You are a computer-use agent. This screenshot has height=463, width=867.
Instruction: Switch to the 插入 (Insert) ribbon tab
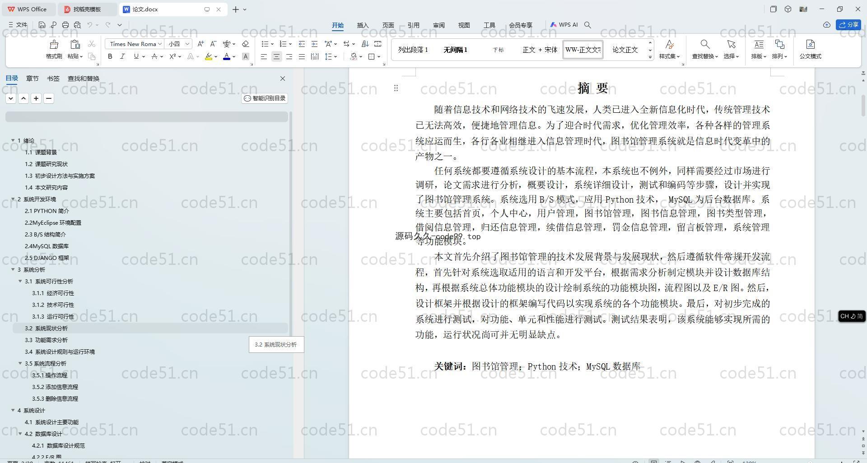363,25
